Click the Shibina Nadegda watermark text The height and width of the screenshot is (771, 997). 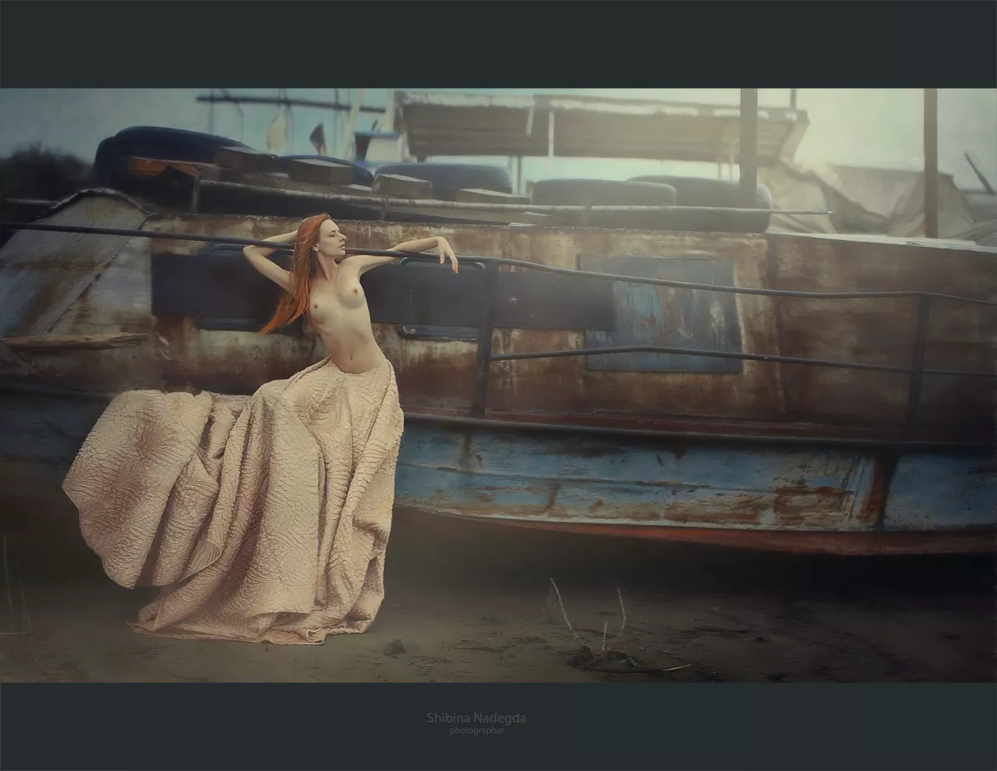pos(476,718)
